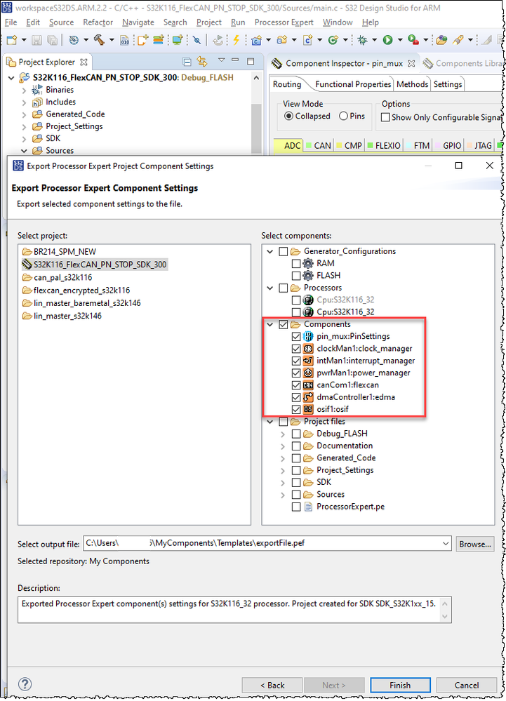Collapse the Project files tree node
The image size is (506, 701).
click(x=270, y=422)
